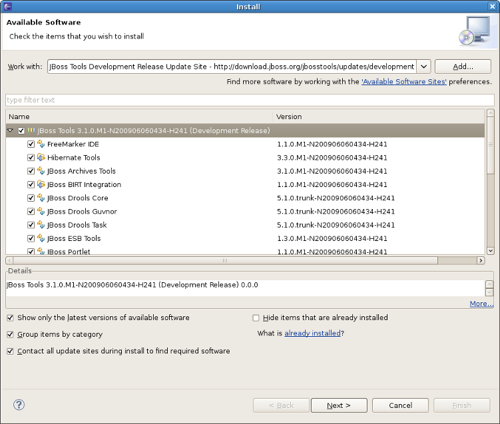Open help with the question mark icon

point(19,405)
